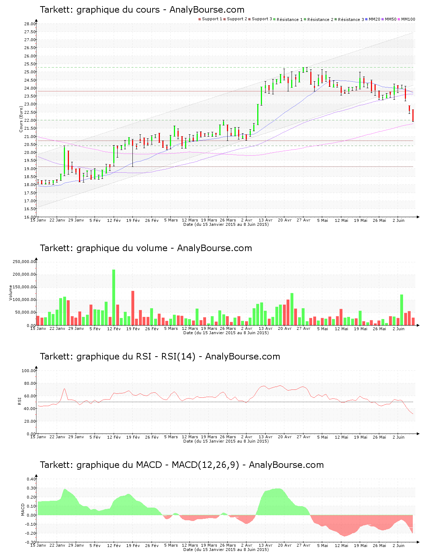
Task: Click the '25.50' price axis value
Action: [30, 64]
